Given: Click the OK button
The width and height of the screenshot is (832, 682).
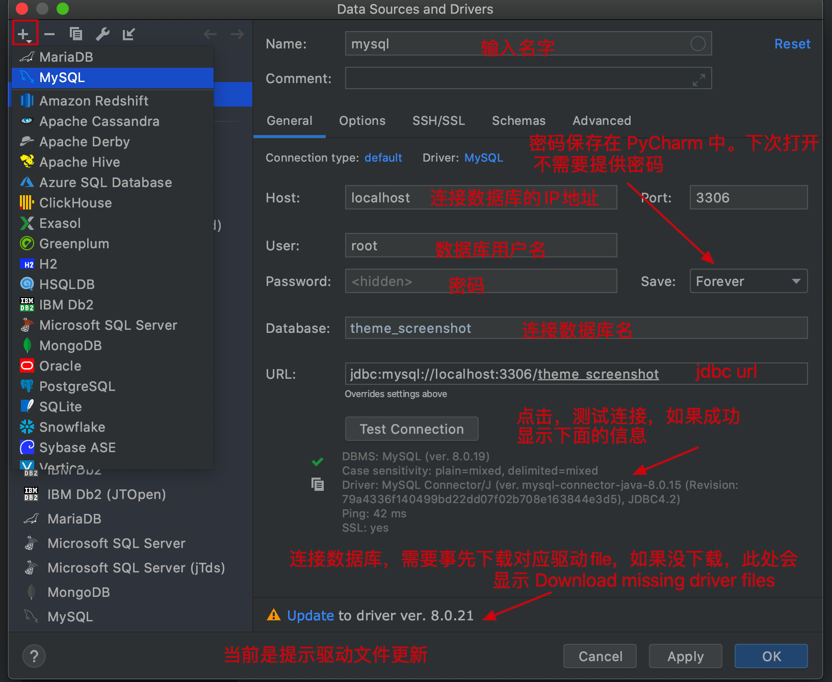Looking at the screenshot, I should [x=771, y=657].
